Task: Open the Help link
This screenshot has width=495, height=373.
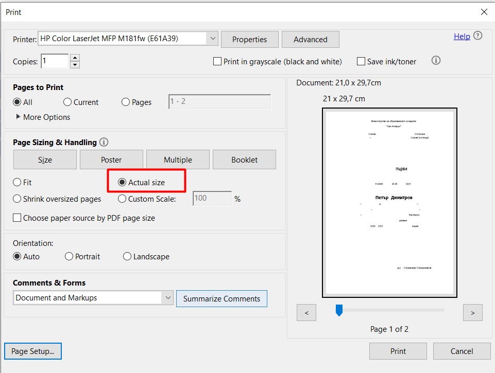Action: tap(462, 36)
